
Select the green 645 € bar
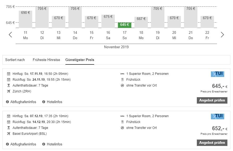(124, 25)
